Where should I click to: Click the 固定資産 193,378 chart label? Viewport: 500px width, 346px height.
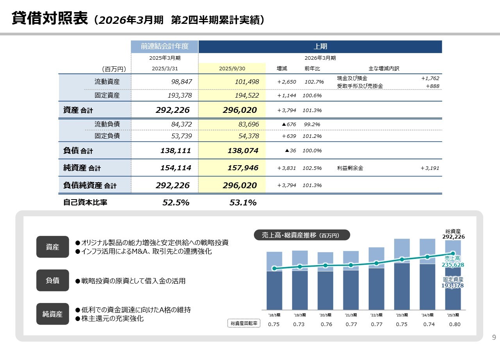click(452, 283)
